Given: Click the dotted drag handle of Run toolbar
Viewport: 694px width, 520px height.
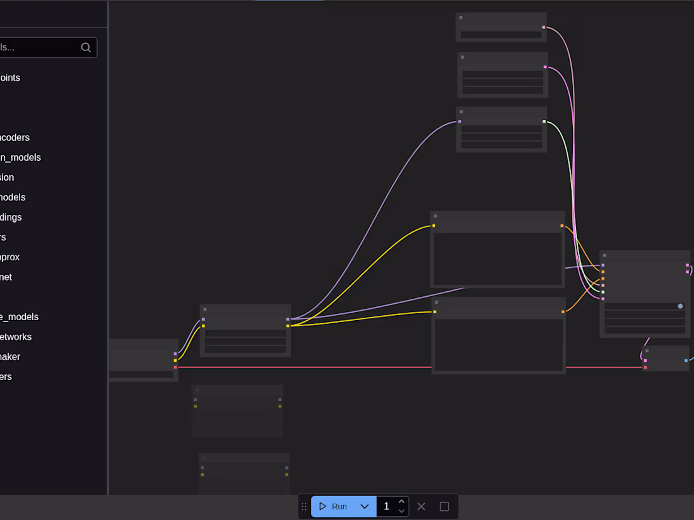Looking at the screenshot, I should click(304, 507).
